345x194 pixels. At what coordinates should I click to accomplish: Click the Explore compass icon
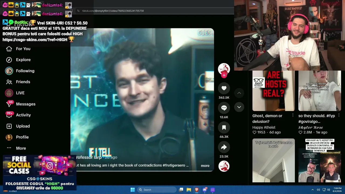(x=9, y=60)
